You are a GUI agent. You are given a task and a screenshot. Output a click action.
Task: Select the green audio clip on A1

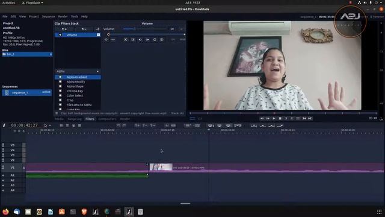pyautogui.click(x=87, y=175)
